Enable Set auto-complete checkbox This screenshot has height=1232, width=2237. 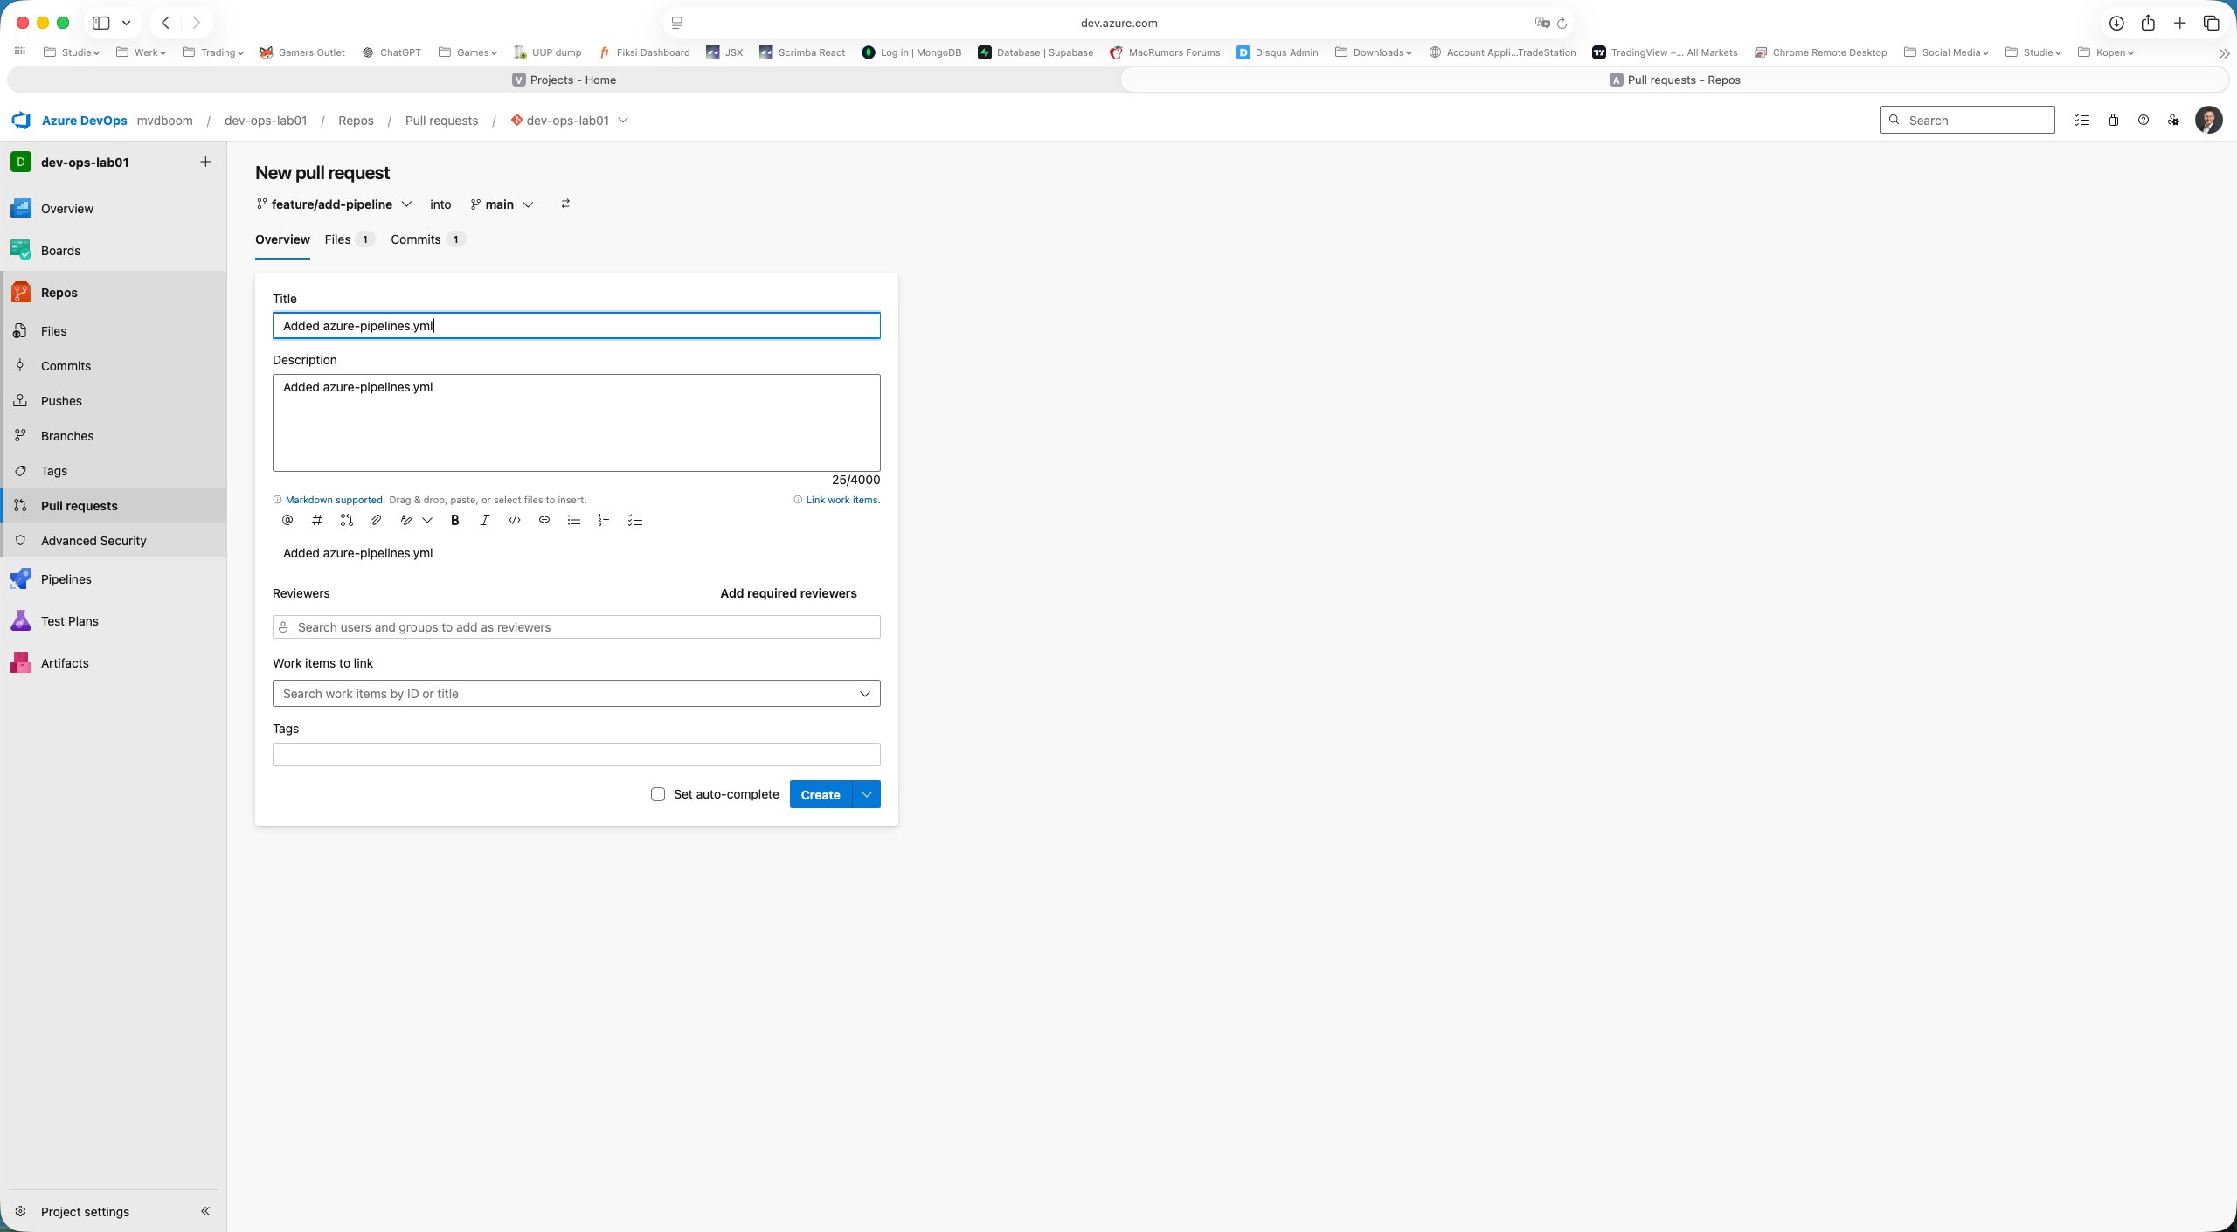tap(658, 794)
